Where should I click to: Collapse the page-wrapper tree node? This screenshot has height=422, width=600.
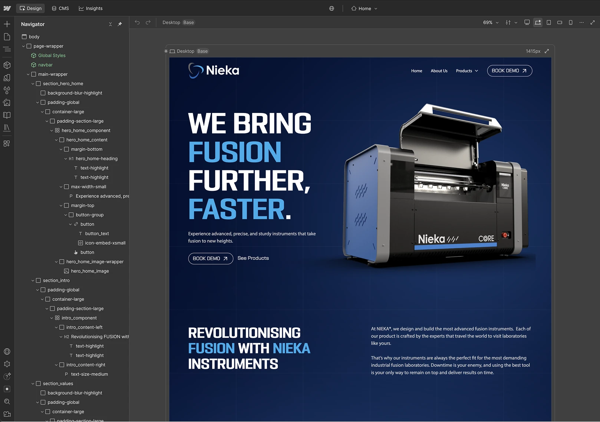(23, 46)
